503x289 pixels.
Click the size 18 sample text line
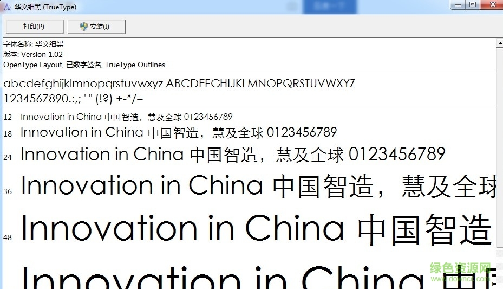click(x=179, y=132)
